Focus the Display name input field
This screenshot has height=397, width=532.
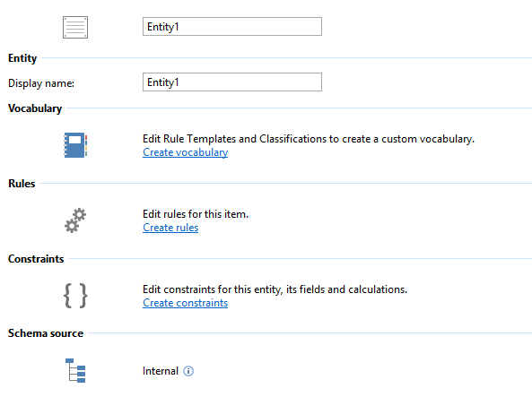point(232,82)
